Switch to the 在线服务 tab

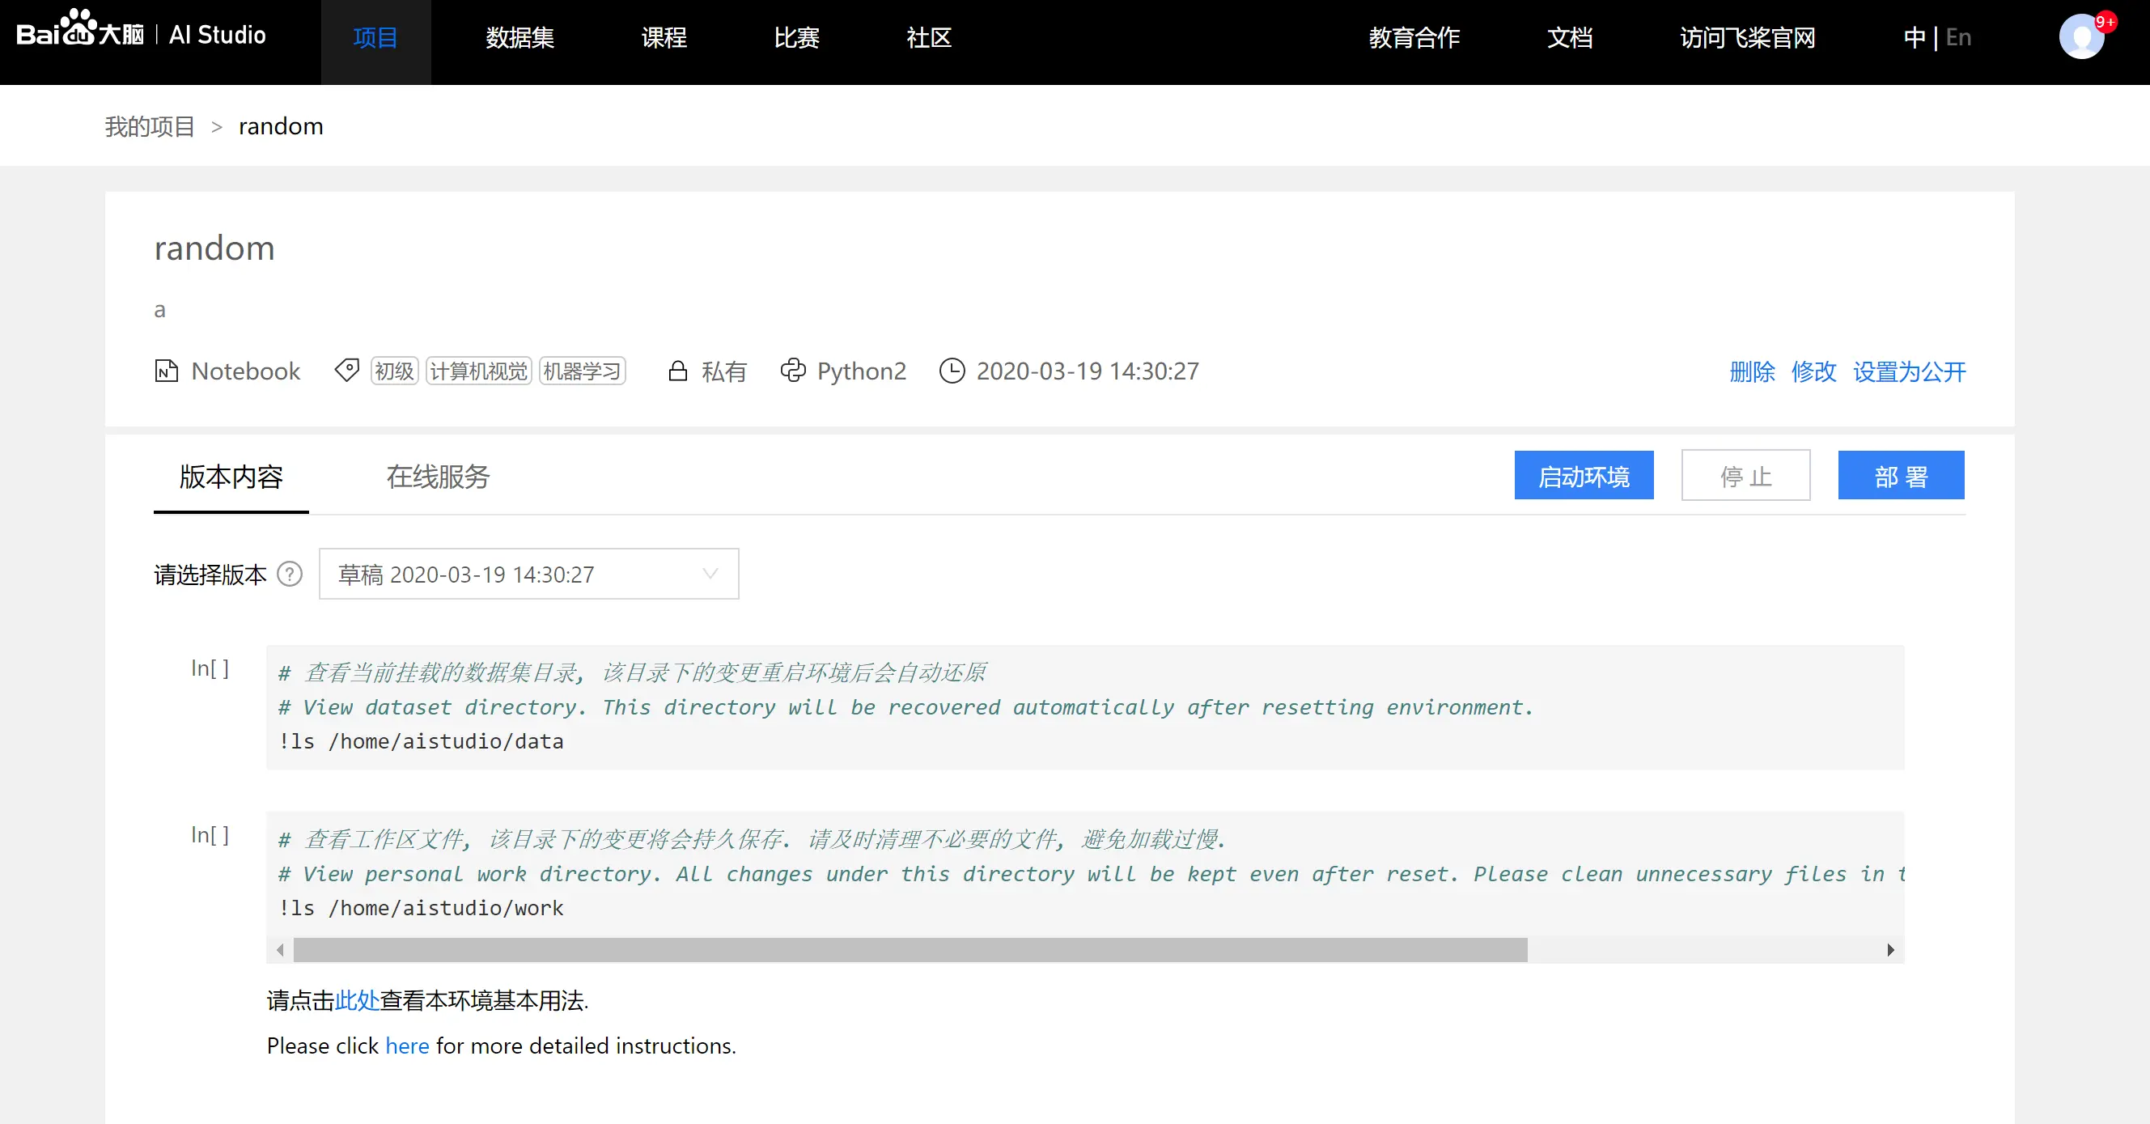click(x=439, y=477)
